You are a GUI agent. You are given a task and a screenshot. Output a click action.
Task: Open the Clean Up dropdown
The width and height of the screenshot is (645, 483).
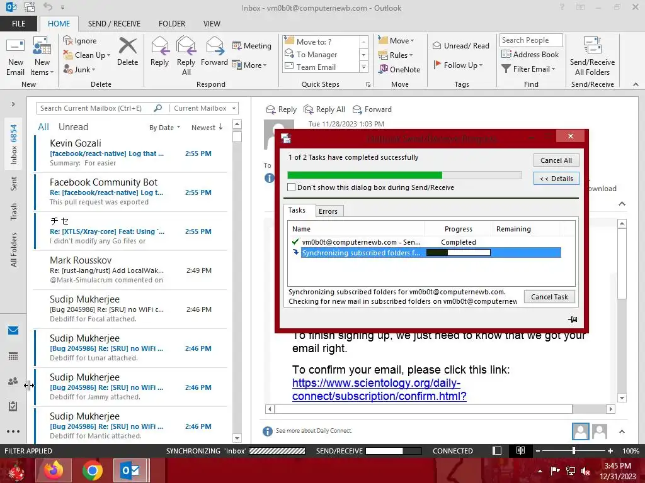[86, 55]
